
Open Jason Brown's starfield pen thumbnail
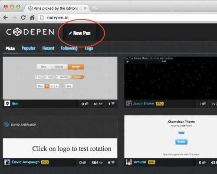(x=171, y=78)
